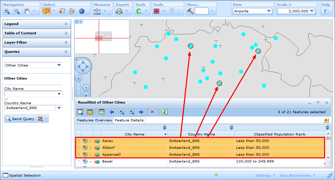Screen dimensions: 335x180
Task: Select the Zoom In navigation tool
Action: (x=7, y=11)
